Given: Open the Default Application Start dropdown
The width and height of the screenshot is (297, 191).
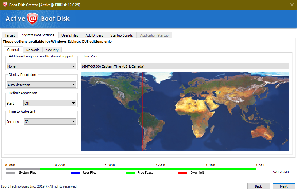Looking at the screenshot, I should pos(50,103).
